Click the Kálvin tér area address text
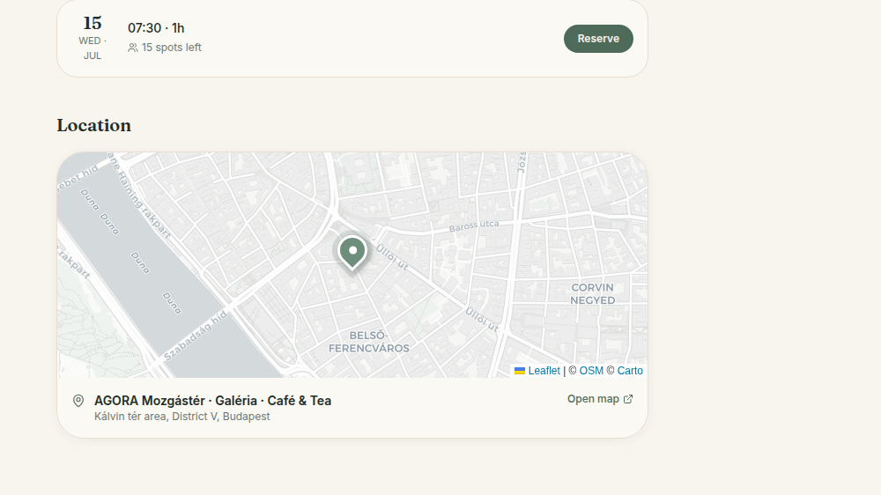881x495 pixels. [182, 417]
